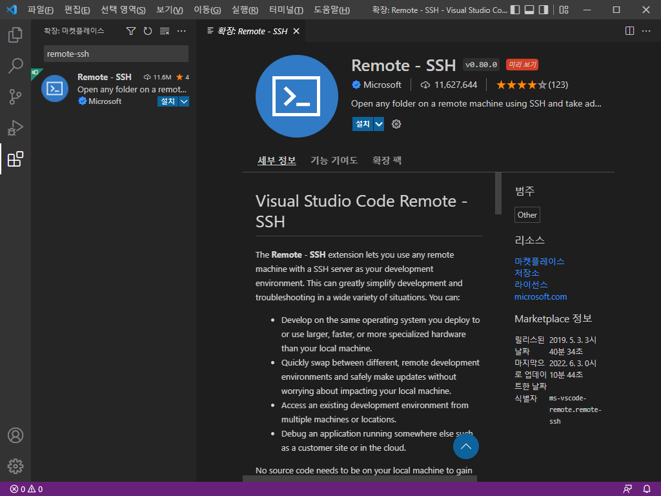Open the Run and Debug view
This screenshot has height=496, width=661.
click(x=15, y=128)
